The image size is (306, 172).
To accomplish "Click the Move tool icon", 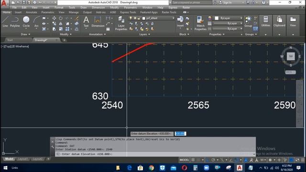I will [x=54, y=18].
